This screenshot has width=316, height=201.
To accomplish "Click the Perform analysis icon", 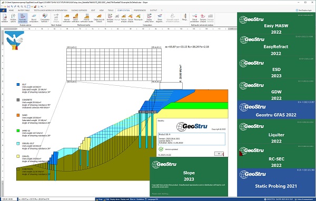I will click(x=124, y=18).
